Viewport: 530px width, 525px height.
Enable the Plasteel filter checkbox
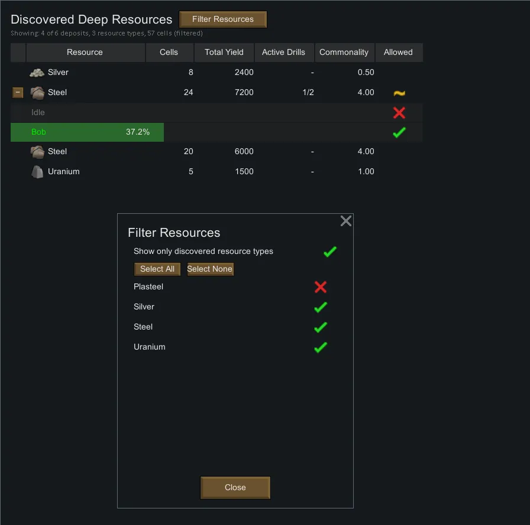point(321,287)
